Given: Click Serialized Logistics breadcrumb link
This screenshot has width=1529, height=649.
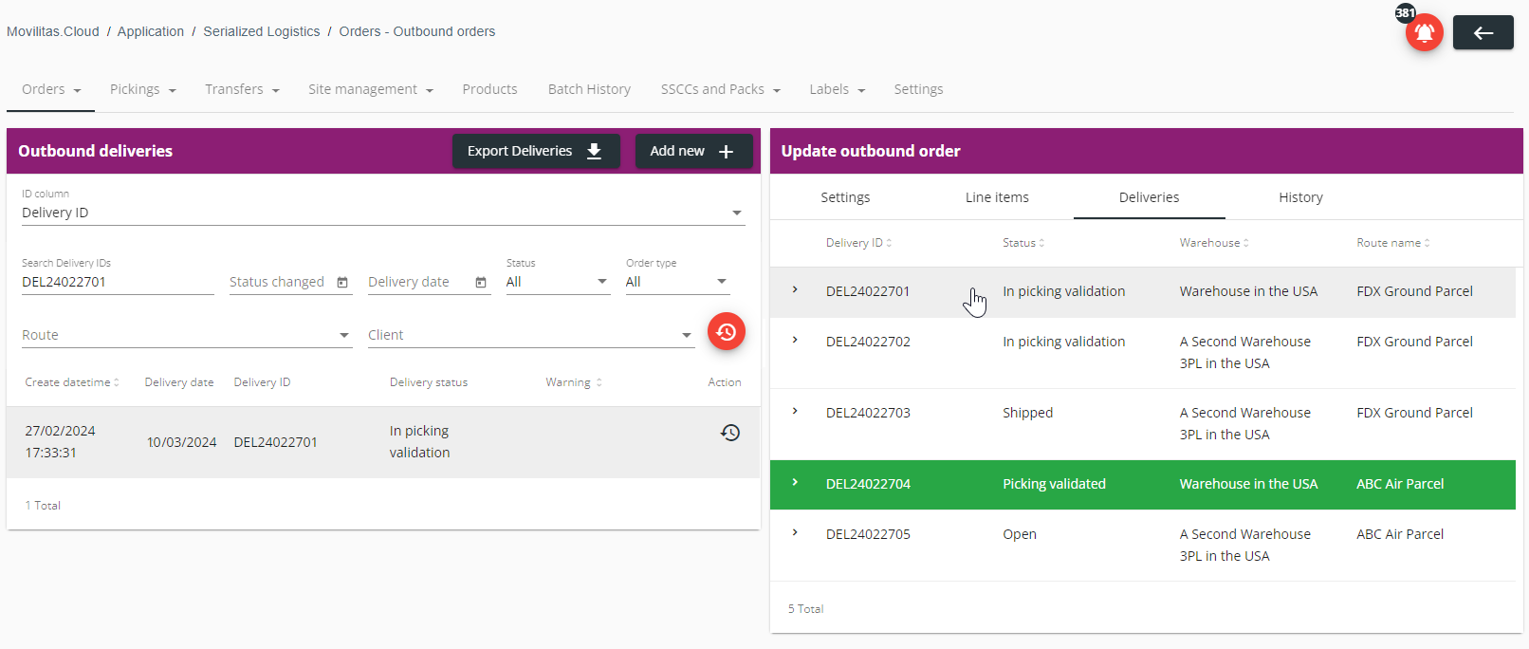Looking at the screenshot, I should coord(262,31).
